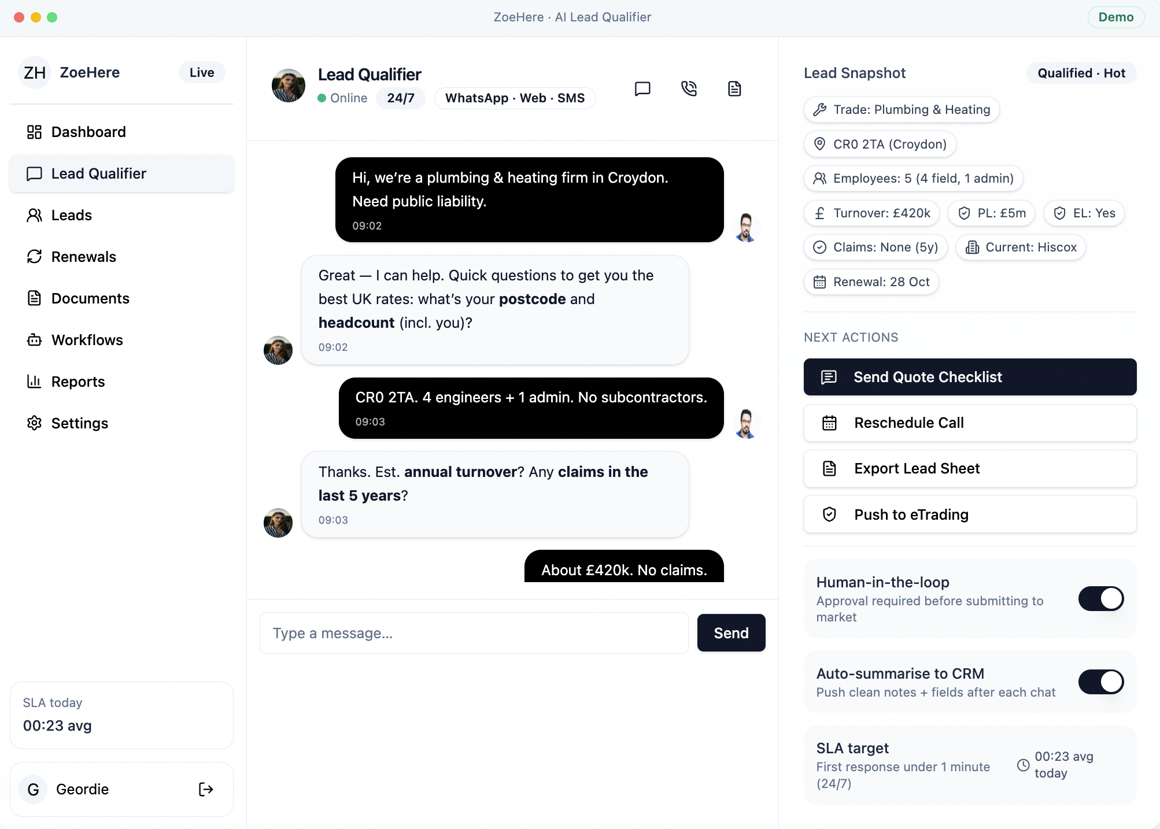Click the chat bubble icon in header

(x=642, y=88)
